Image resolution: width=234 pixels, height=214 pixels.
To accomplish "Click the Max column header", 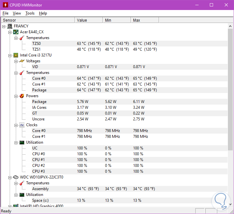I will tap(145, 20).
